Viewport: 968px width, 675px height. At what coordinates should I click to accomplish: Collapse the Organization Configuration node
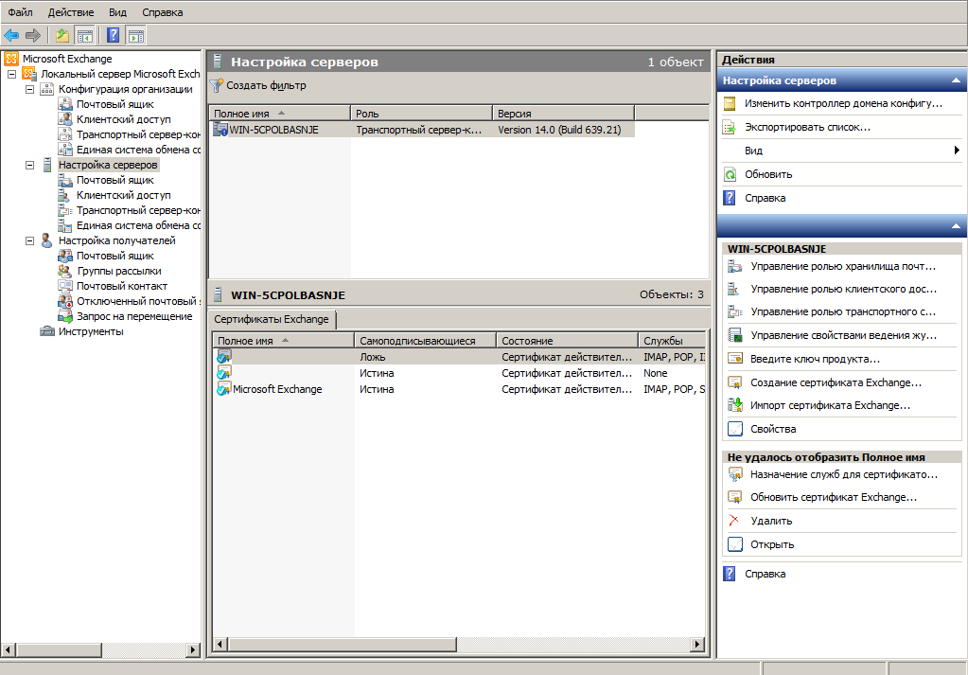tap(29, 90)
